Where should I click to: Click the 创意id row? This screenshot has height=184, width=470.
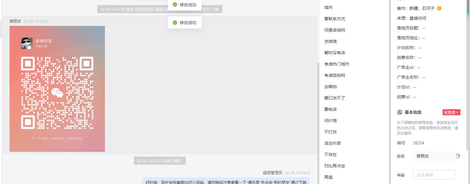pos(407,97)
